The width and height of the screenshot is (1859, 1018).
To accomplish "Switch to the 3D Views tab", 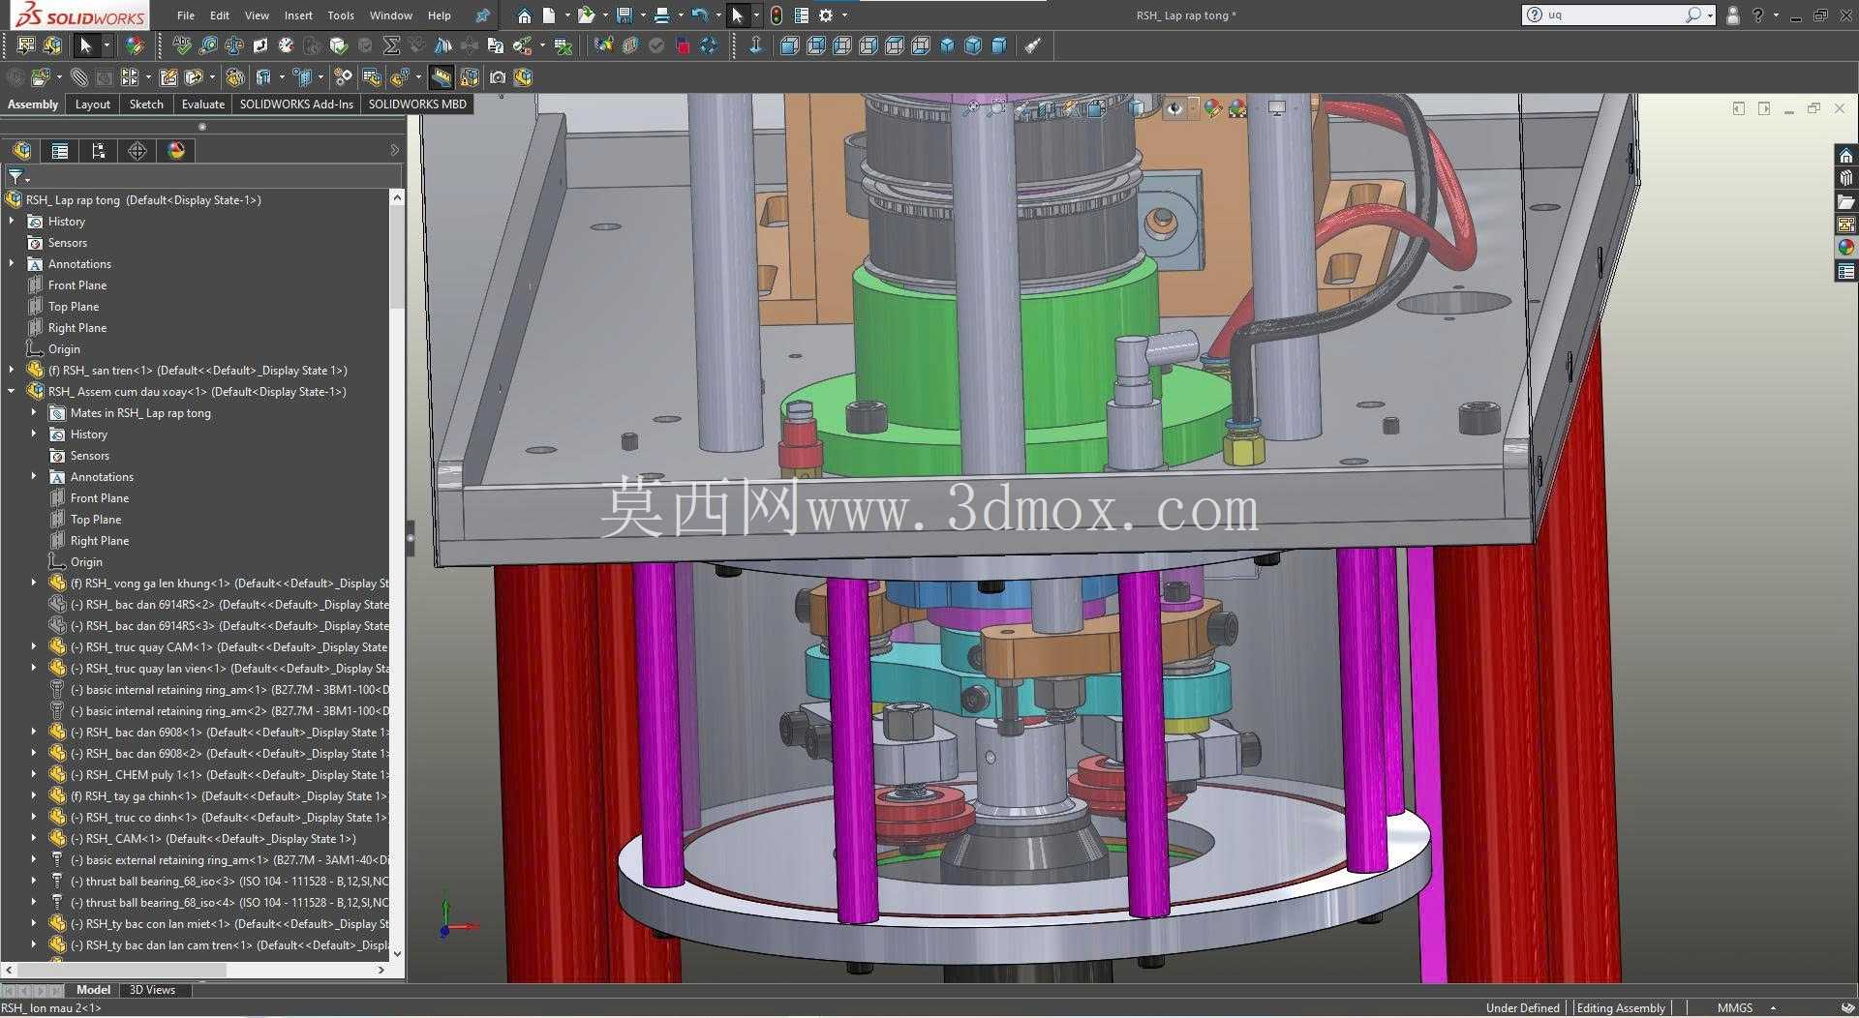I will pos(152,990).
